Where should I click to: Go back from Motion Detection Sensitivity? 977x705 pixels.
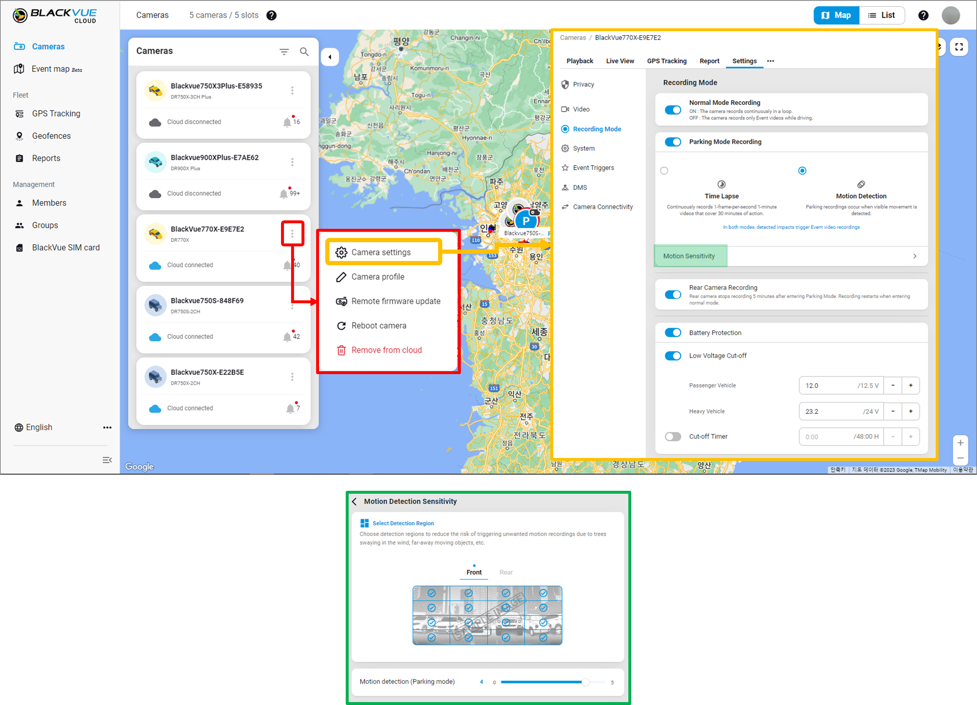355,502
